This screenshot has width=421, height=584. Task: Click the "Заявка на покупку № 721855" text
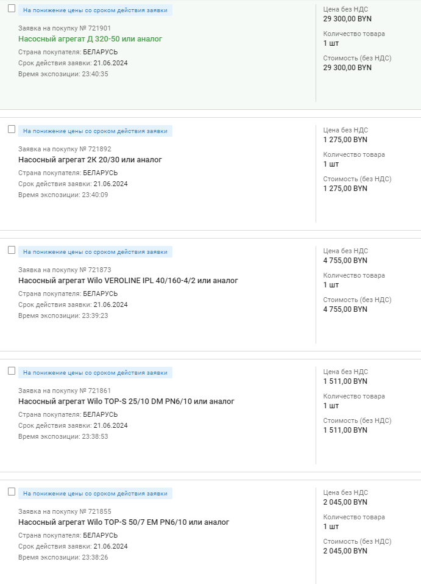pyautogui.click(x=65, y=511)
